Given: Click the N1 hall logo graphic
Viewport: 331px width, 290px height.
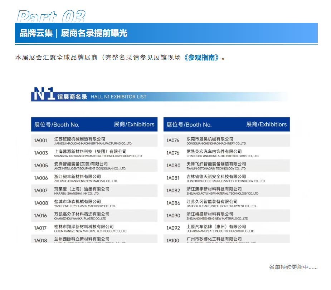Looking at the screenshot, I should pos(44,94).
